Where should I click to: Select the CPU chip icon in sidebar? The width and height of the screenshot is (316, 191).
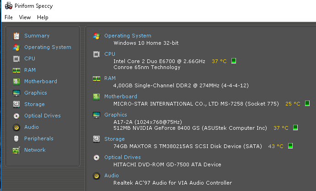16,59
